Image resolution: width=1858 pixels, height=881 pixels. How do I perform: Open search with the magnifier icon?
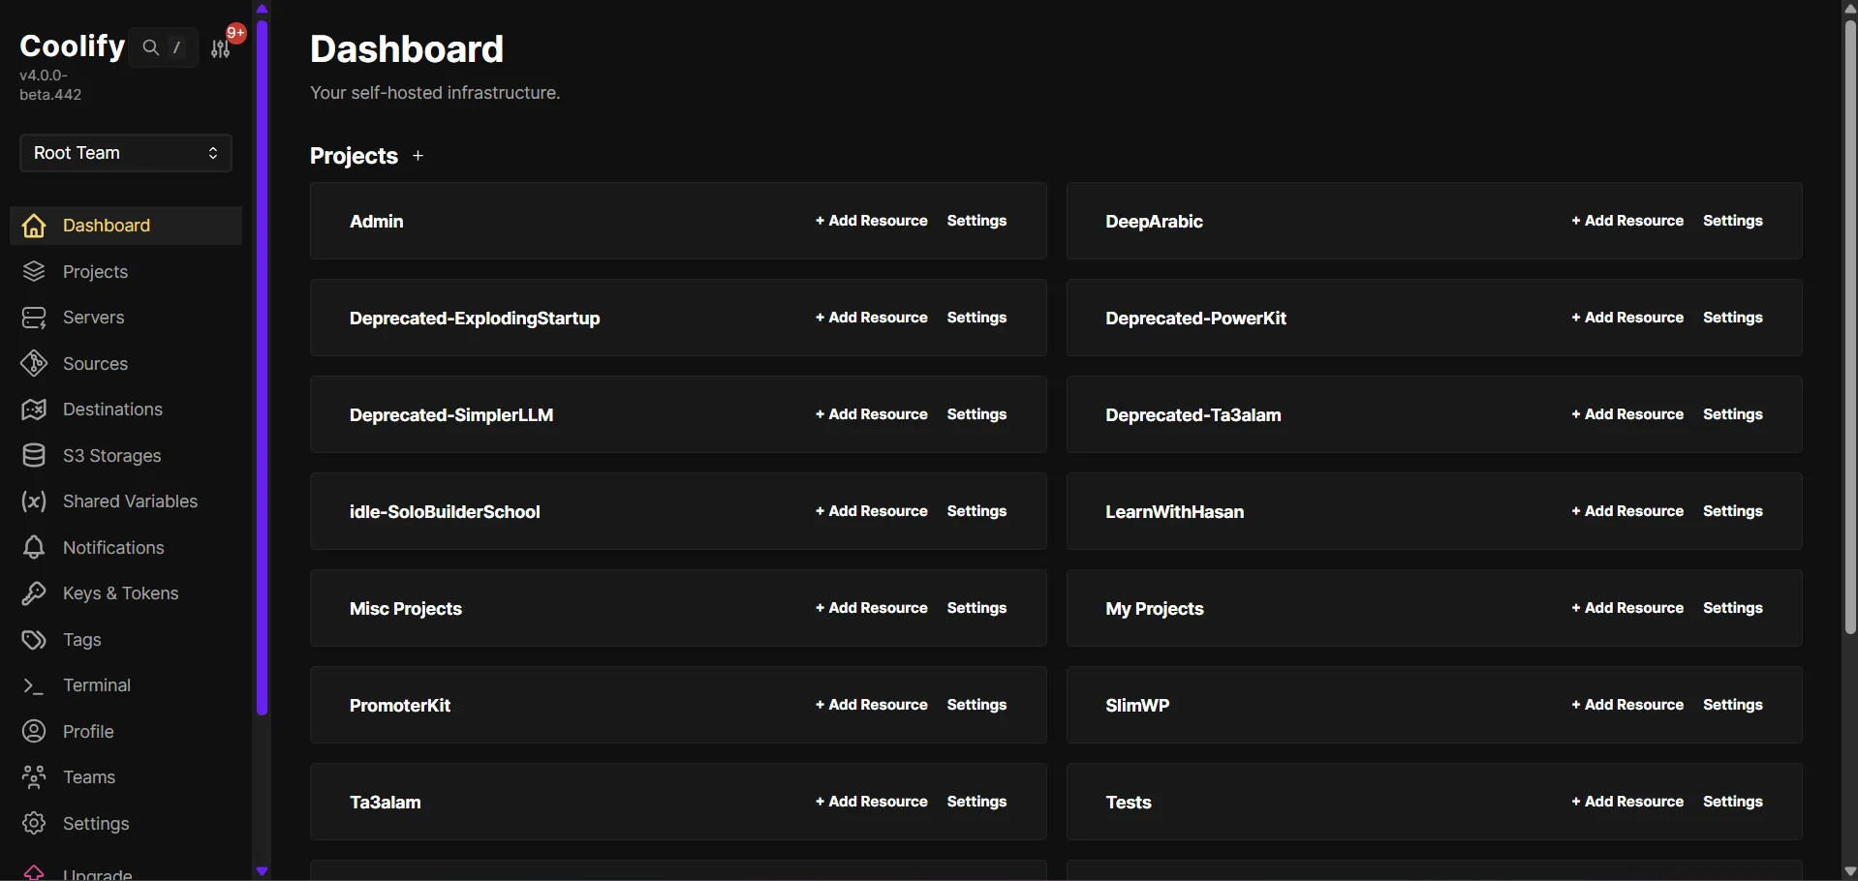150,47
